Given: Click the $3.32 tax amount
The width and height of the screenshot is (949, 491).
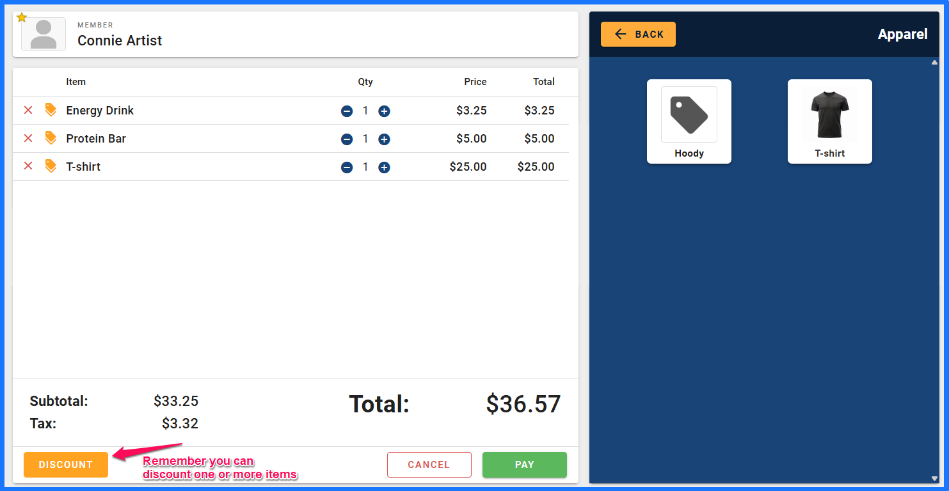Looking at the screenshot, I should click(180, 423).
